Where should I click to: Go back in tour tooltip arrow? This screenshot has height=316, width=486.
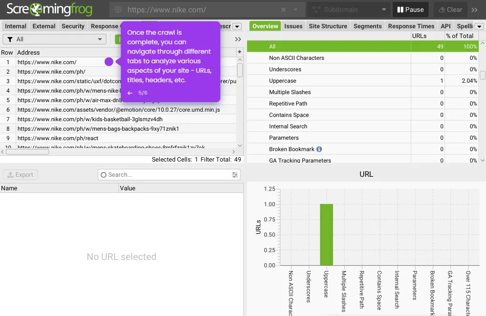click(x=130, y=93)
